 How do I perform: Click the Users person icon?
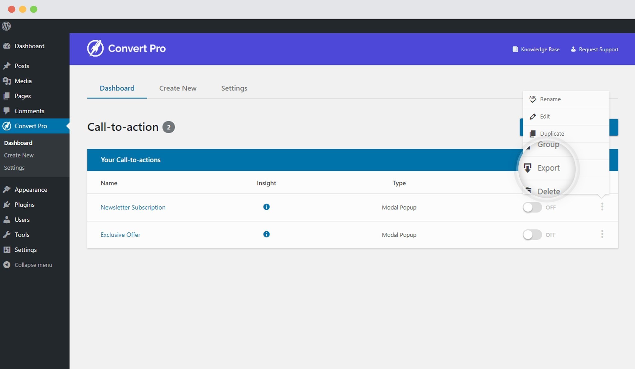[x=7, y=219]
